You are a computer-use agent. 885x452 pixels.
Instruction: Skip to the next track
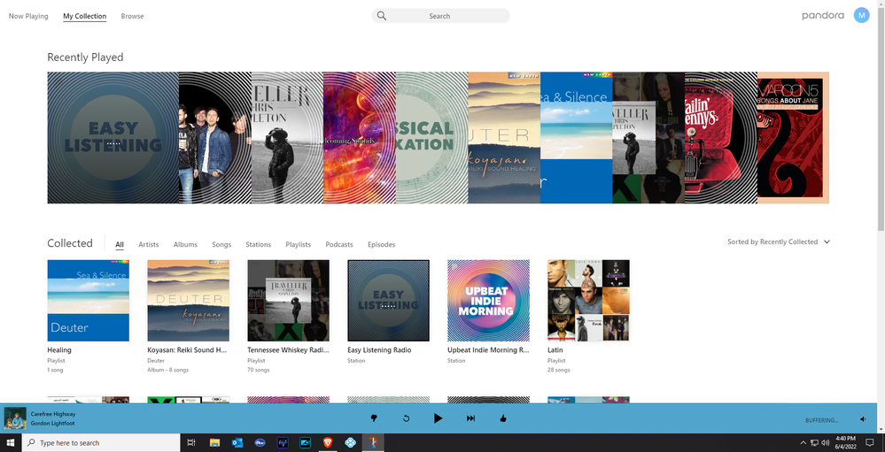470,418
